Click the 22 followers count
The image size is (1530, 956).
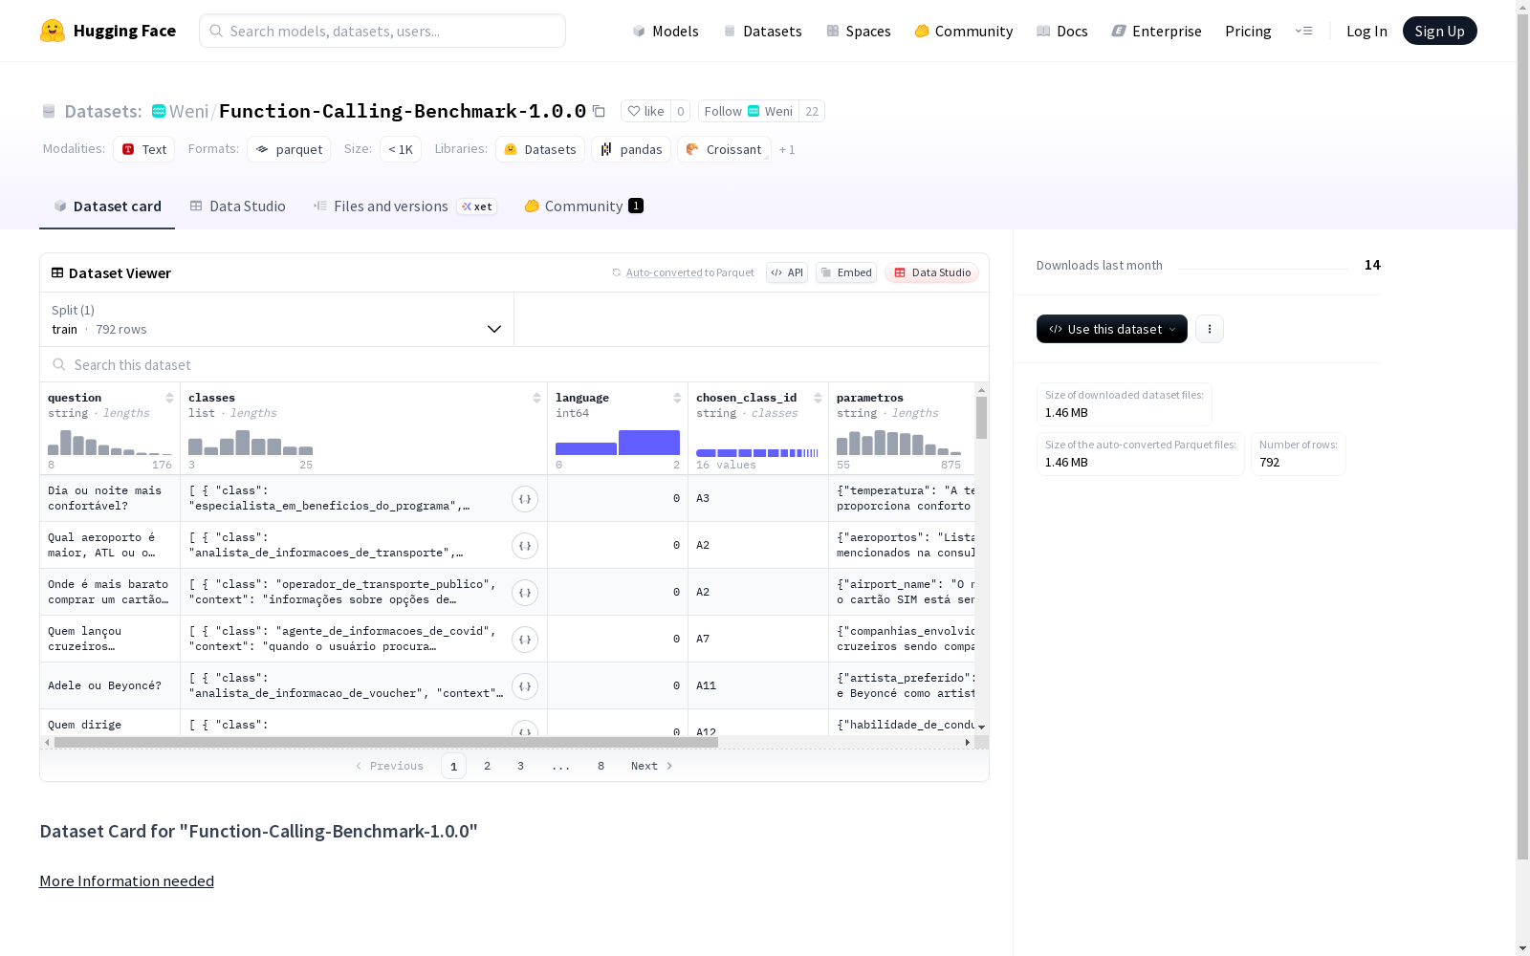(x=812, y=111)
